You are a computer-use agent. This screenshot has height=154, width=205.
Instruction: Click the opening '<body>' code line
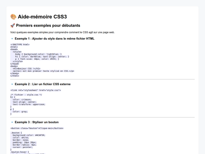[x=14, y=66]
